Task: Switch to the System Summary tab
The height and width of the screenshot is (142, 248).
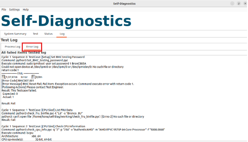Action: 15,34
